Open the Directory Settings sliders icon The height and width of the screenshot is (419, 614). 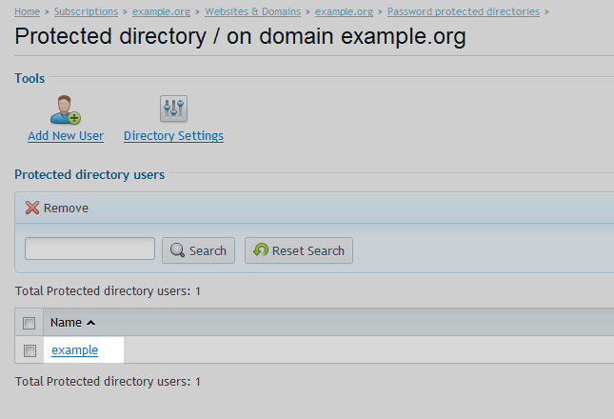(173, 109)
